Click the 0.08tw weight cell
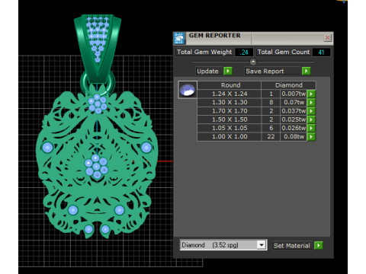Image resolution: width=366 pixels, height=274 pixels. (x=294, y=137)
